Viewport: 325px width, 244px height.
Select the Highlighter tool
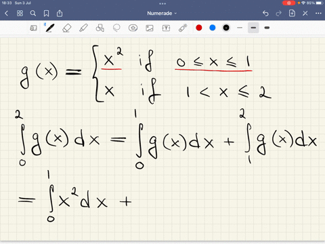[83, 28]
